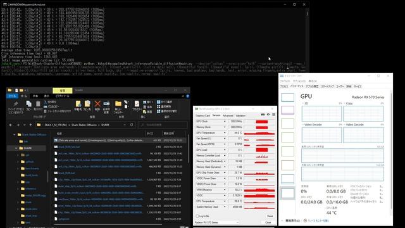This screenshot has width=405, height=228.
Task: Open the Share tab in Explorer ribbon
Action: tap(35, 96)
